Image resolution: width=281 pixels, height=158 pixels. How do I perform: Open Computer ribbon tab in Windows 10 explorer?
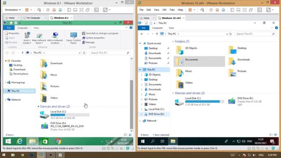(x=157, y=28)
